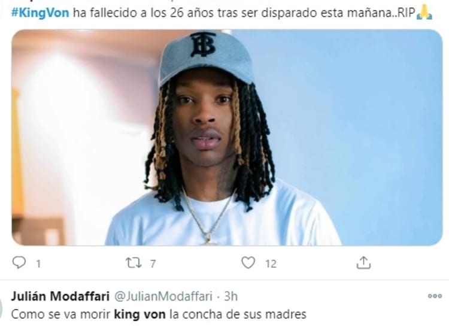Enlarge the photo attached to the tweet
449x327 pixels.
(227, 137)
